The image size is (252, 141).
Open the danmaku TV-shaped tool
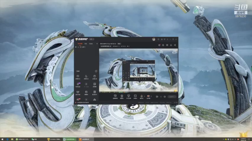tap(86, 93)
